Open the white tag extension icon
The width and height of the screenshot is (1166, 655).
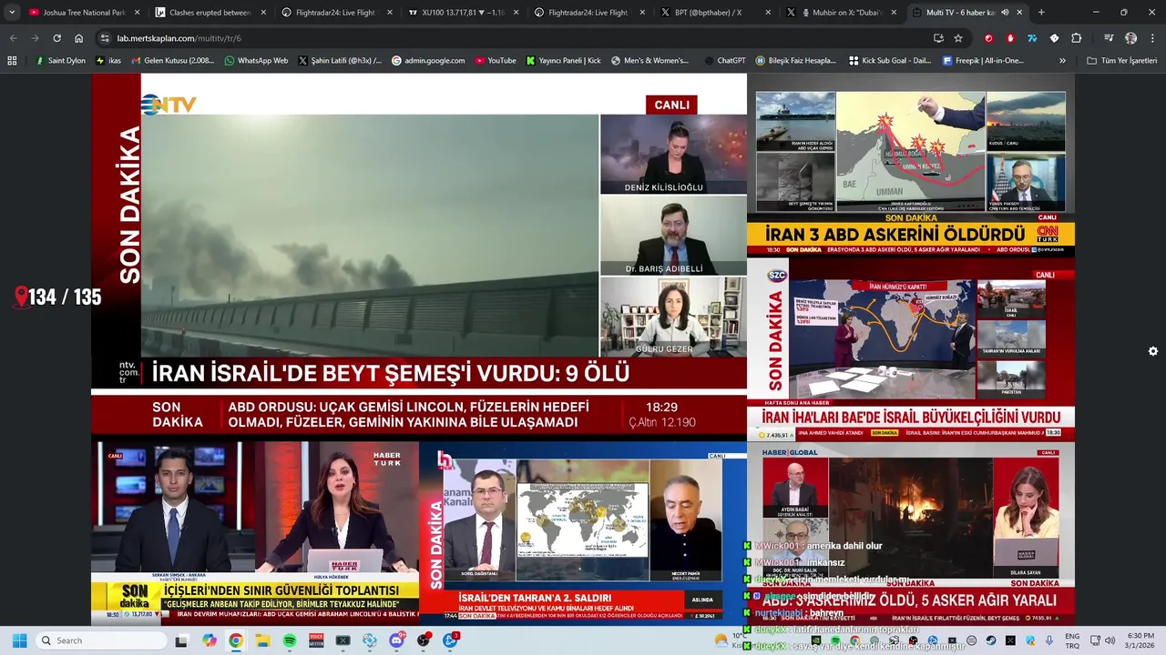tap(1054, 38)
